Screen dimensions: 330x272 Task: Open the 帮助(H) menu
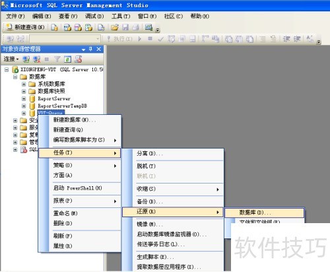click(200, 16)
